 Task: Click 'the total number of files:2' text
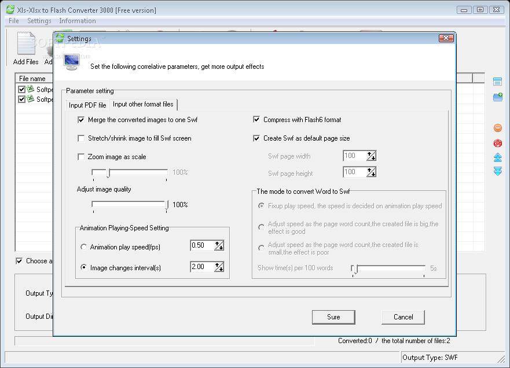(416, 341)
